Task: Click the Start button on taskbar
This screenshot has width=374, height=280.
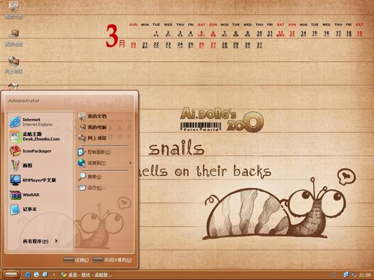Action: (11, 275)
